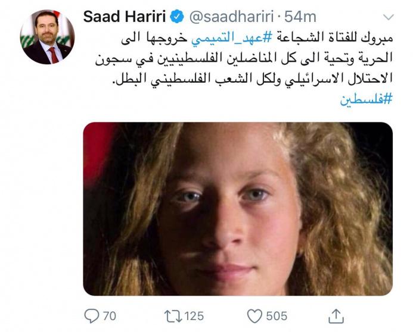Click the like count 505

point(277,316)
